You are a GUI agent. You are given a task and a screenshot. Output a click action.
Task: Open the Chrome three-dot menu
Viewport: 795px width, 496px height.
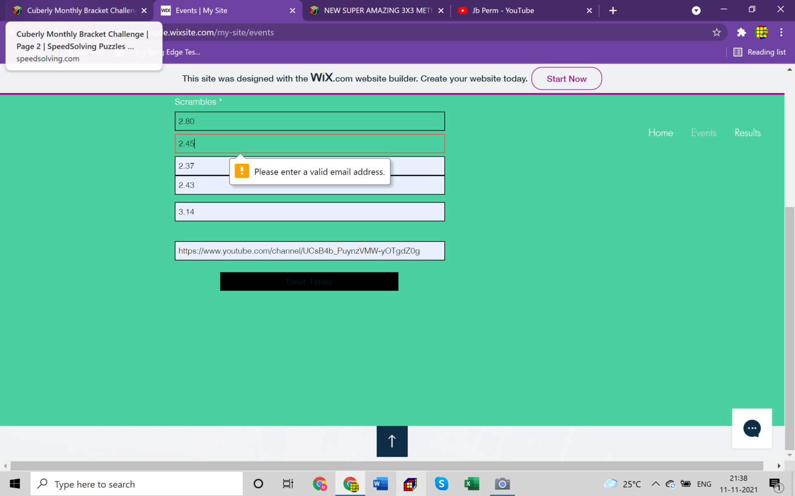[781, 32]
